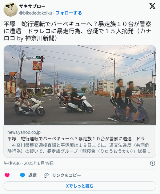The width and height of the screenshot is (160, 194).
Task: Open the card headline 平塚 蛇行運転
Action: tap(78, 139)
